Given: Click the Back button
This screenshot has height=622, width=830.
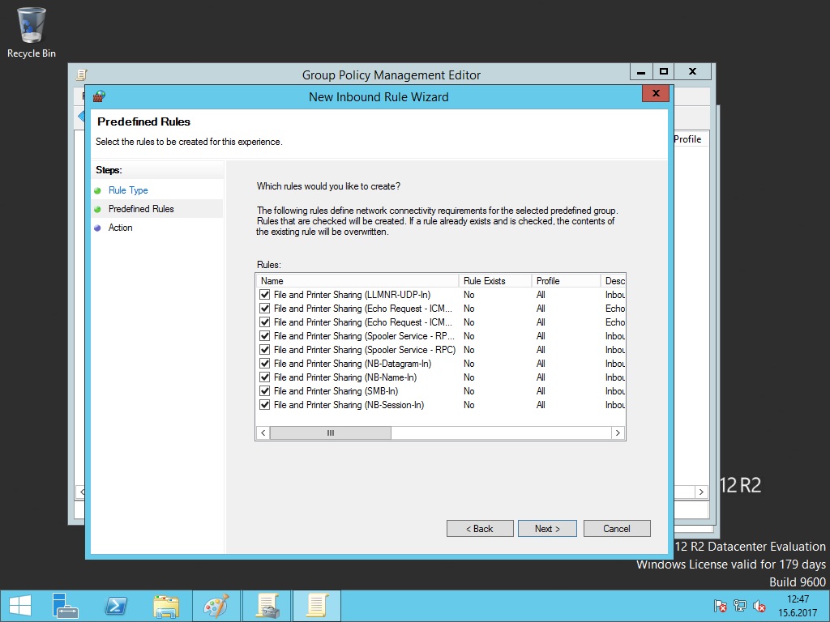Looking at the screenshot, I should [479, 529].
